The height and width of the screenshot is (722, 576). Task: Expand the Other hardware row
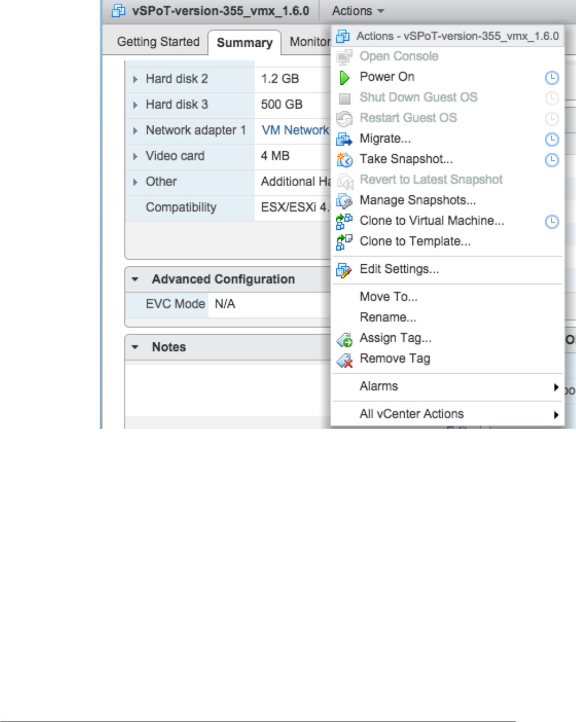point(135,182)
